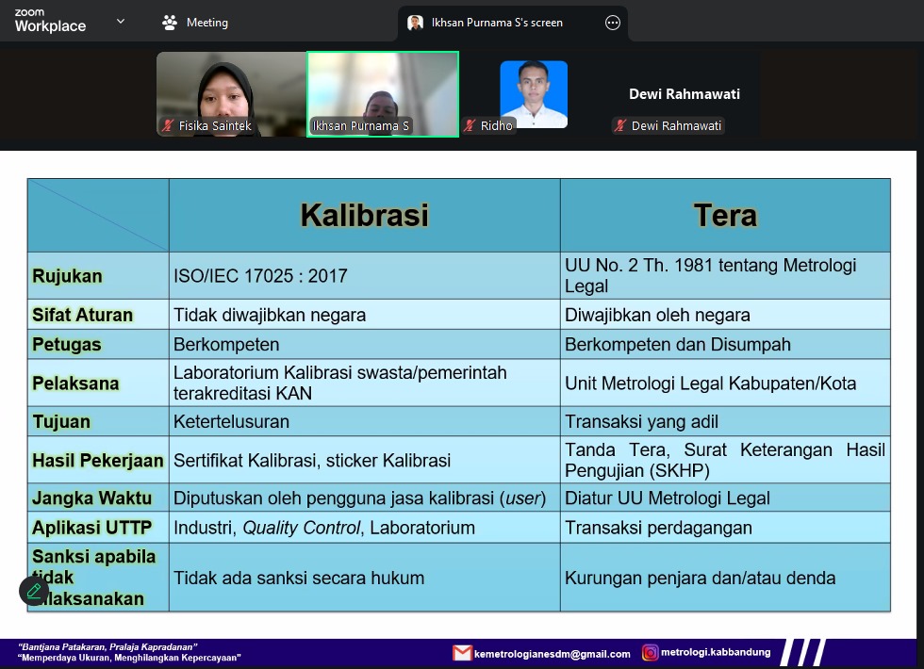Screen dimensions: 924x669
Task: Click the Dewi Rahmawati participant tile name
Action: [x=685, y=94]
